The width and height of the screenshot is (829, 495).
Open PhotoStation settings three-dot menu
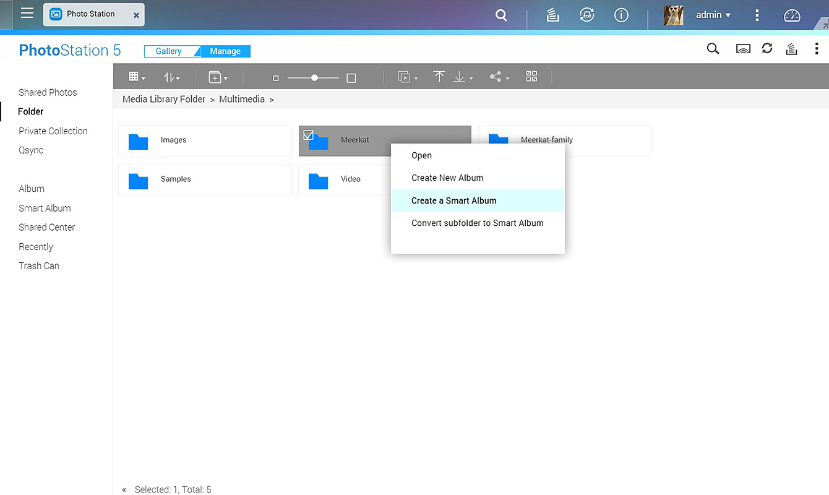[x=817, y=49]
